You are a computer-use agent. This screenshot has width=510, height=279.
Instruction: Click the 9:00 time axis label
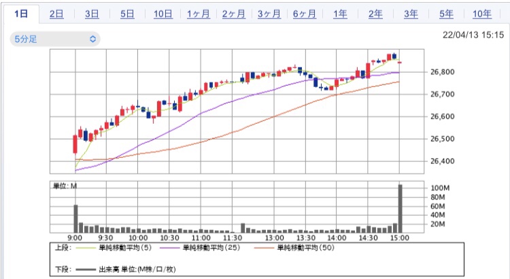(75, 238)
